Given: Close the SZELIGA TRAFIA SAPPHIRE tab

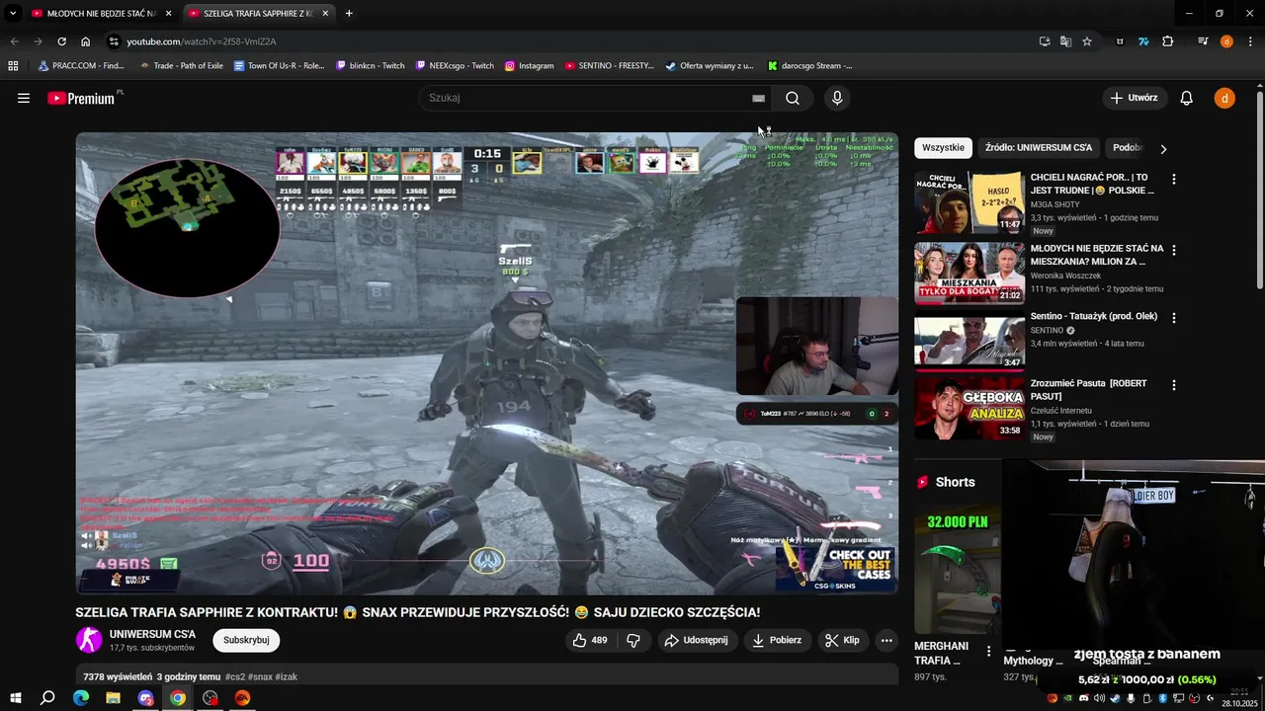Looking at the screenshot, I should [325, 14].
